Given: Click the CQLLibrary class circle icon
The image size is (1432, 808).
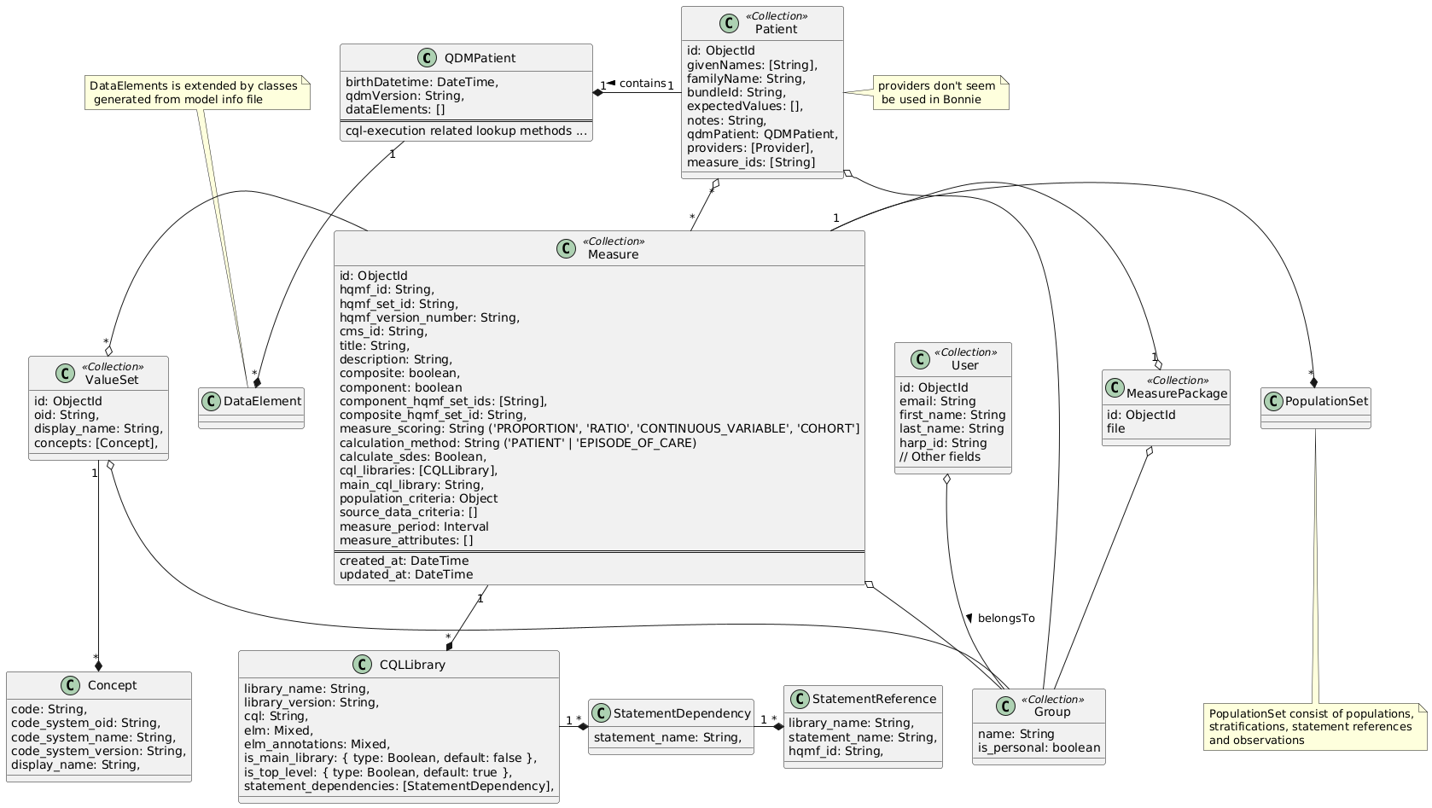Looking at the screenshot, I should click(363, 665).
